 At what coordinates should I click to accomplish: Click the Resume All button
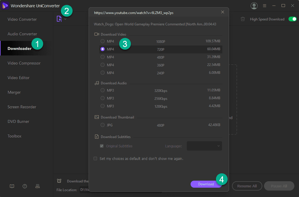[247, 186]
